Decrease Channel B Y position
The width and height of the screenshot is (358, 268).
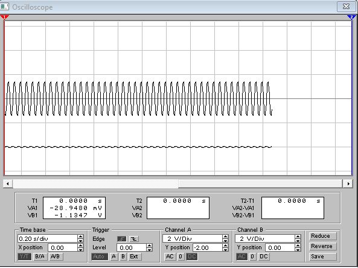click(298, 249)
